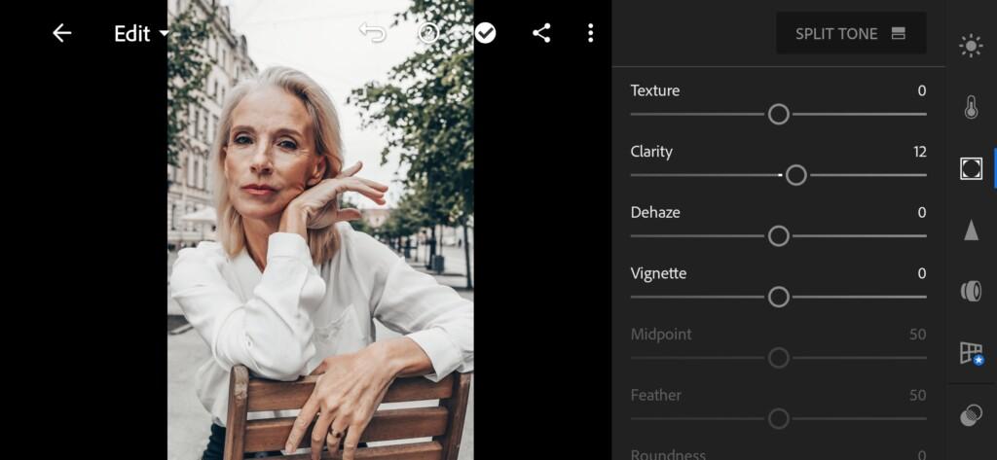Screen dimensions: 997x460
Task: Share the photo
Action: pyautogui.click(x=541, y=33)
